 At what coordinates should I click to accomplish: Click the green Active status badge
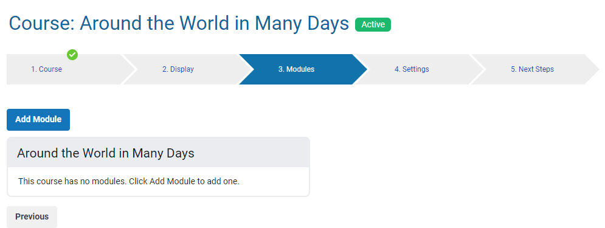[x=373, y=24]
